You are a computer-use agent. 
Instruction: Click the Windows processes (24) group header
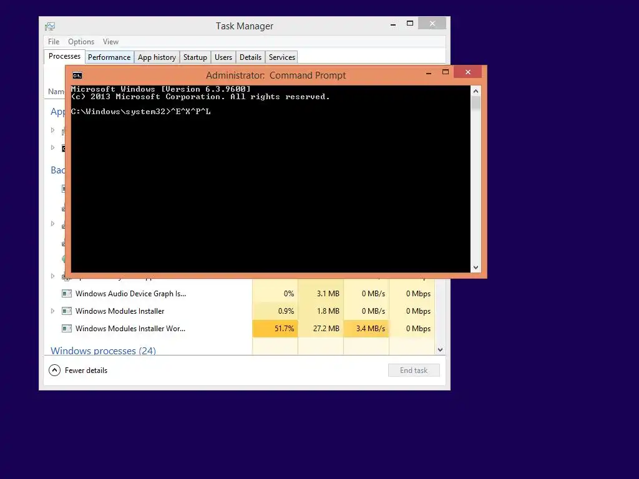[x=103, y=351]
